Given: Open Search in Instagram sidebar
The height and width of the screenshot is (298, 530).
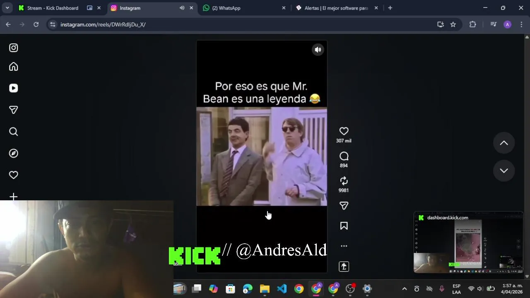Looking at the screenshot, I should click(x=14, y=132).
